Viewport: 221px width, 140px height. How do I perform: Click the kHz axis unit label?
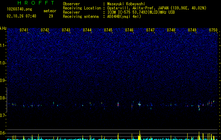pos(3,28)
